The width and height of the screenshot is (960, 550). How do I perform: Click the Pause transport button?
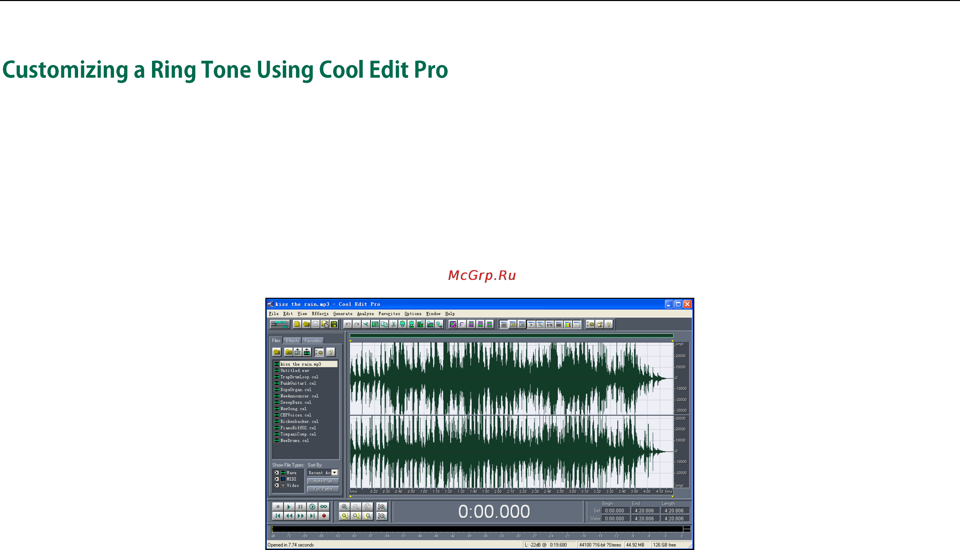300,507
